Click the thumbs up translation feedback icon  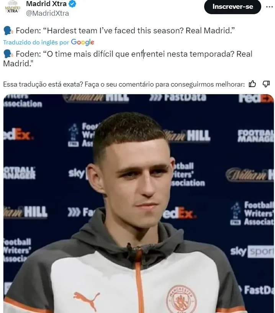click(252, 84)
